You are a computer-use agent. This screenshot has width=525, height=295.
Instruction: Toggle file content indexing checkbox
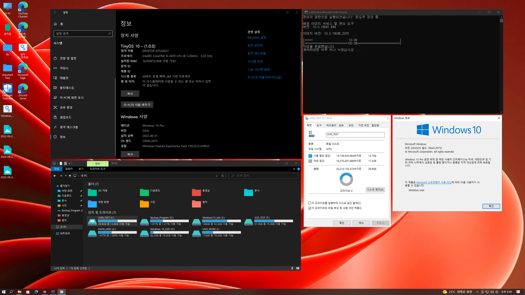310,208
